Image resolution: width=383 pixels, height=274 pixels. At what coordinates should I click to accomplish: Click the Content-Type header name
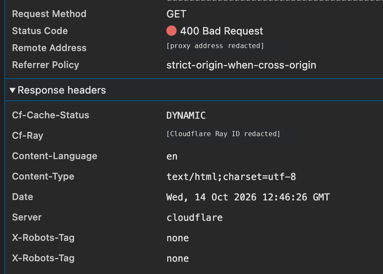tap(43, 177)
